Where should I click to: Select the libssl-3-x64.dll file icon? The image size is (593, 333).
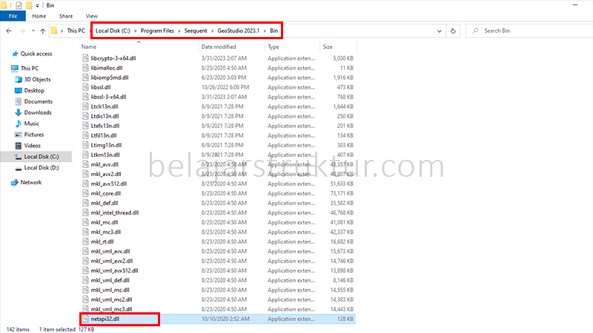(85, 97)
